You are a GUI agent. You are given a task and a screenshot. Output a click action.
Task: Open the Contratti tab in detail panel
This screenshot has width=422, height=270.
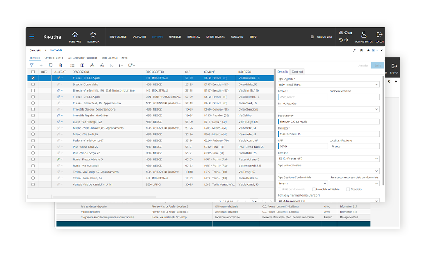click(x=297, y=72)
